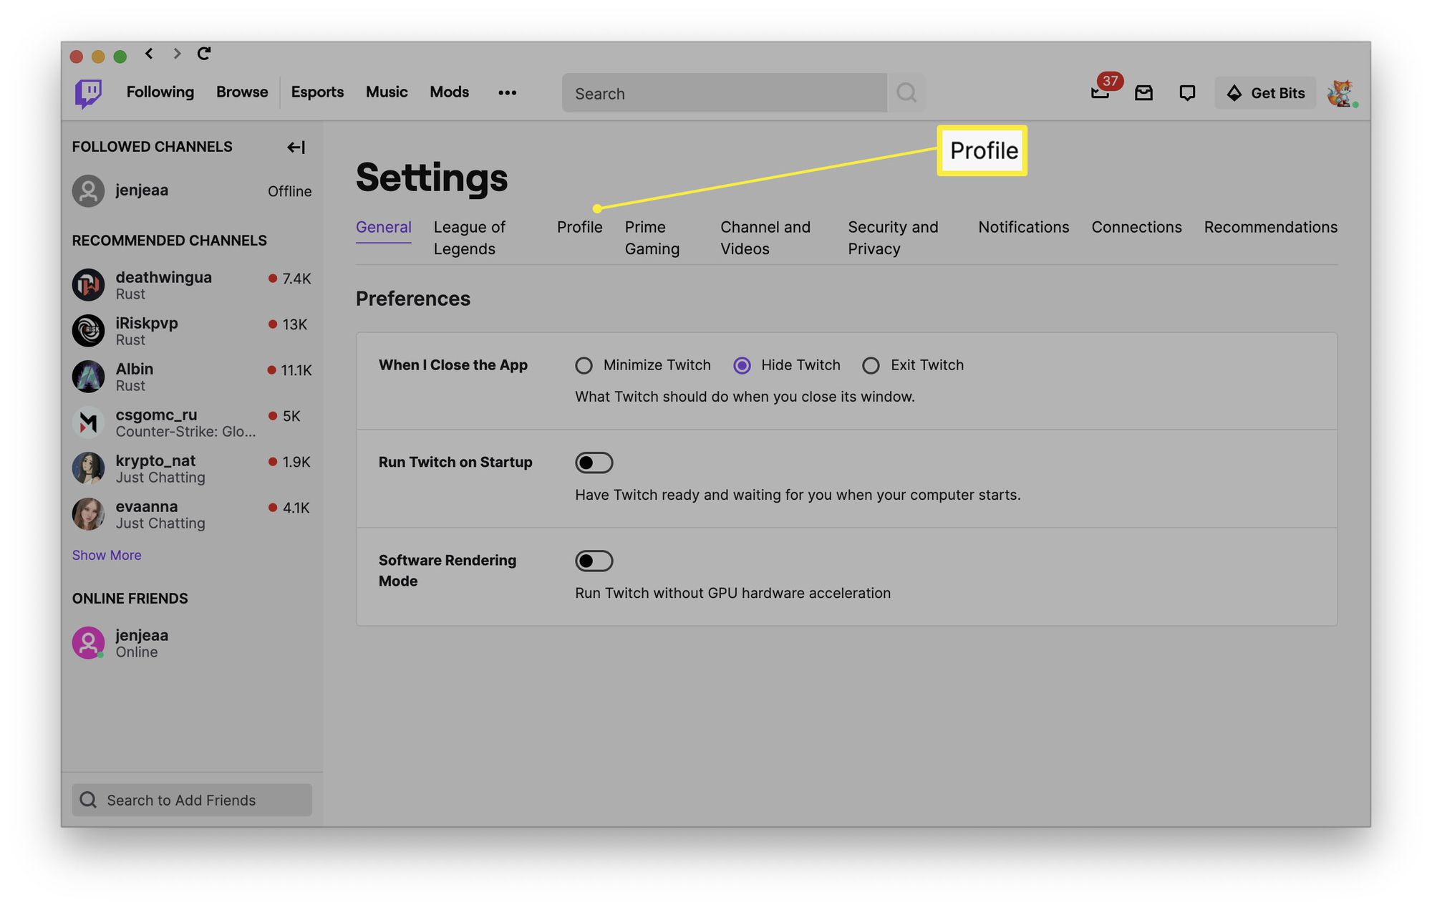
Task: Open notifications inbox with 37 badge
Action: coord(1101,92)
